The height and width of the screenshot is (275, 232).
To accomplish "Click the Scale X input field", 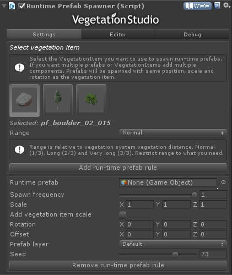I will (x=139, y=204).
